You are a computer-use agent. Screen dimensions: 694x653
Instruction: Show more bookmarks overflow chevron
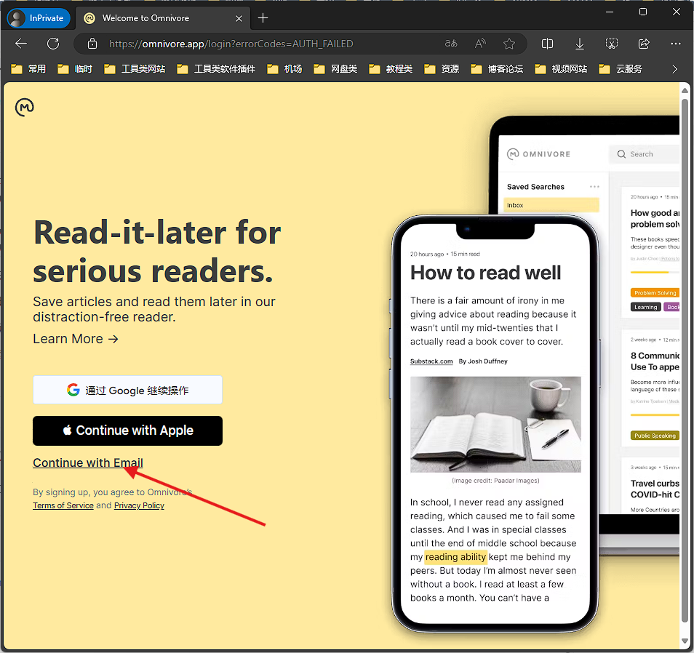(674, 69)
